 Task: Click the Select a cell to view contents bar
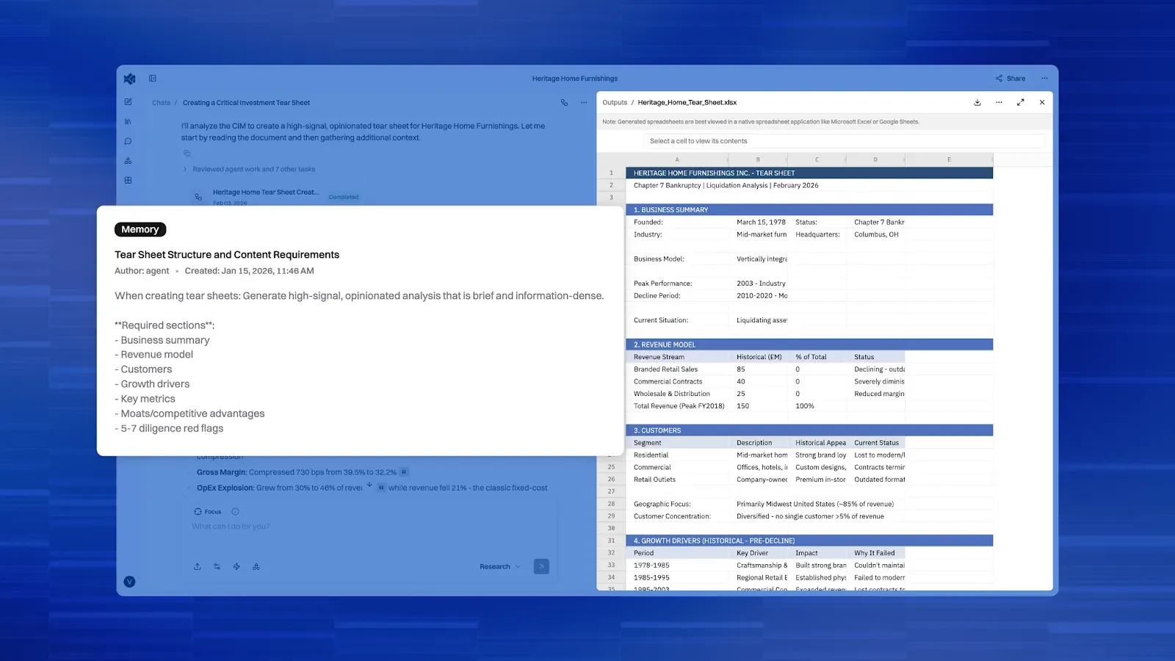(x=844, y=141)
